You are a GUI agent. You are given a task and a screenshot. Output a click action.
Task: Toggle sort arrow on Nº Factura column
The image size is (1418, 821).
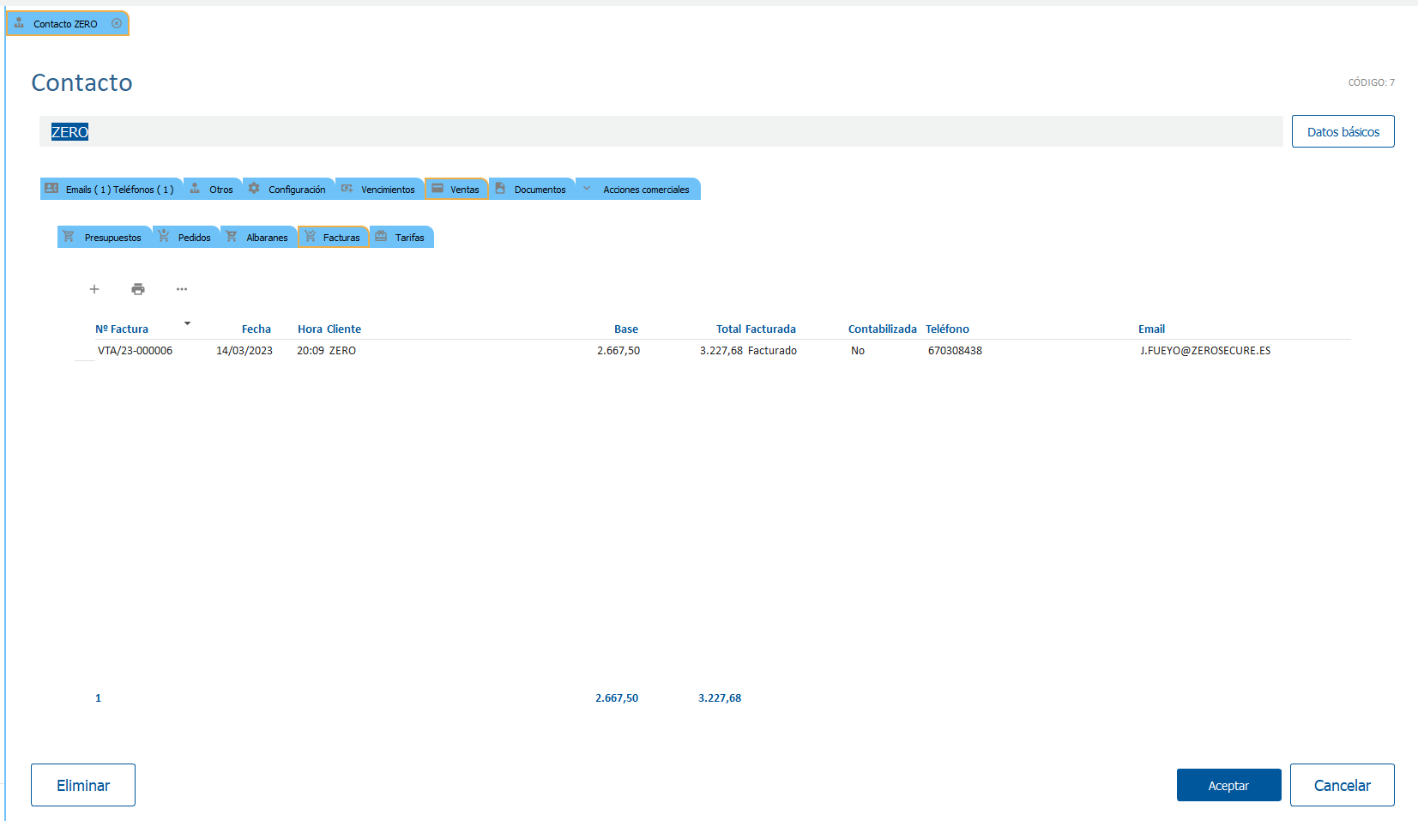coord(187,323)
